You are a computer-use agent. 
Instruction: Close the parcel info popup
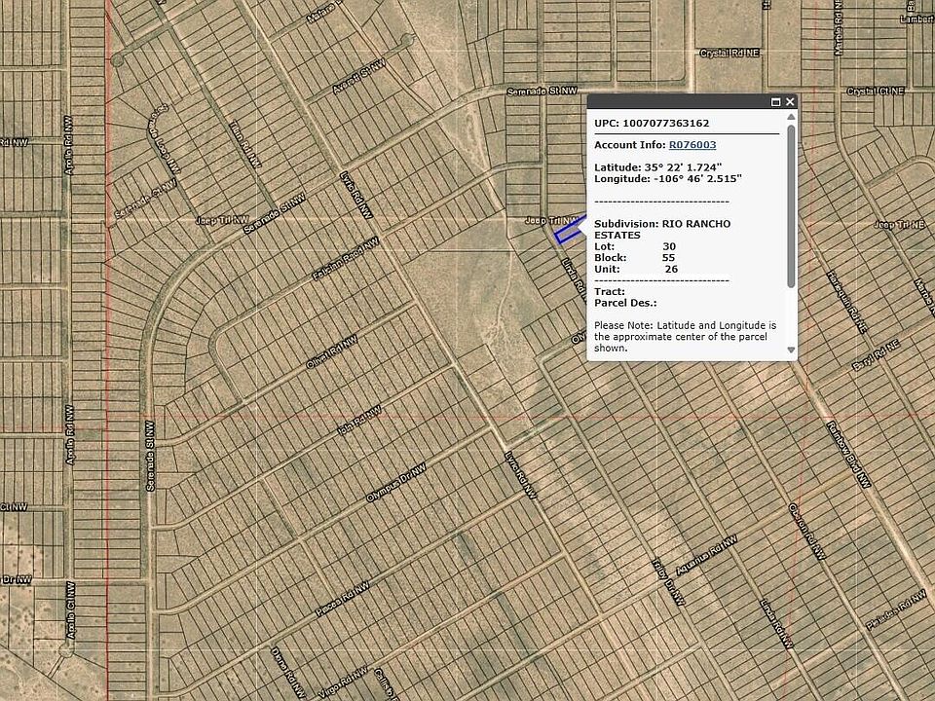(790, 102)
